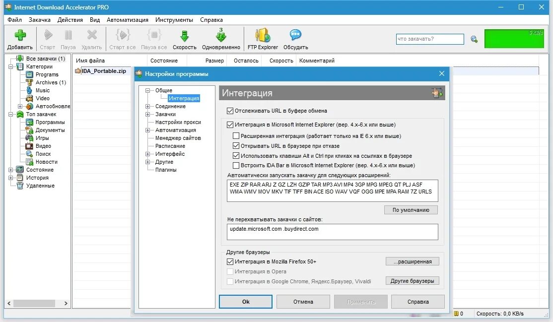Screen dimensions: 553x322
Task: Click the search magnifier icon next to search box
Action: pos(474,39)
